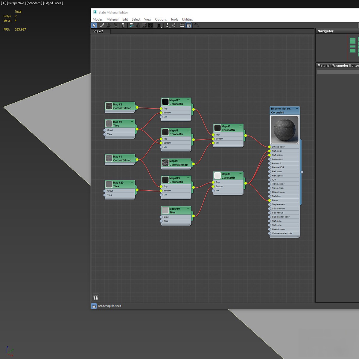Open the Material/Map Browser icon
359x359 pixels.
point(182,25)
